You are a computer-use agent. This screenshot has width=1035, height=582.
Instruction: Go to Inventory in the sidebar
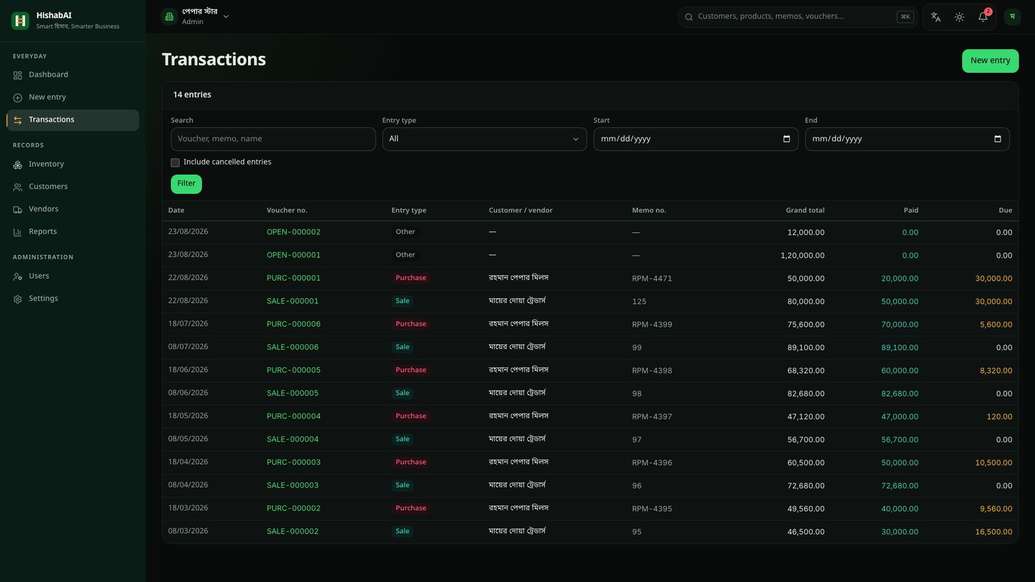click(x=73, y=164)
